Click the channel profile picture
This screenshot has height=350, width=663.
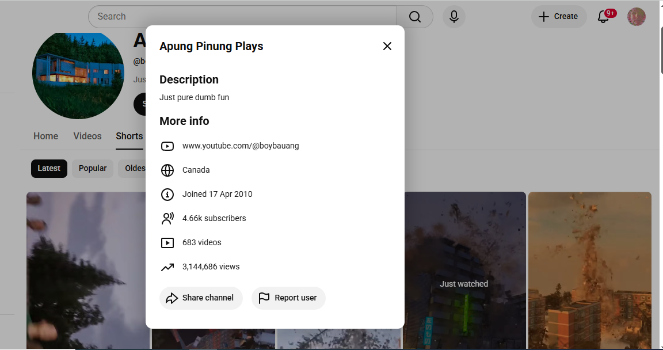tap(78, 75)
